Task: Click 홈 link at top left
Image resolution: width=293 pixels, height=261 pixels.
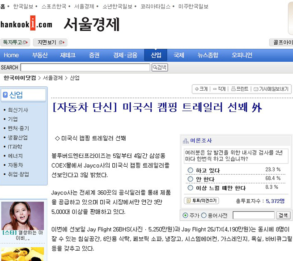Action: coord(3,7)
